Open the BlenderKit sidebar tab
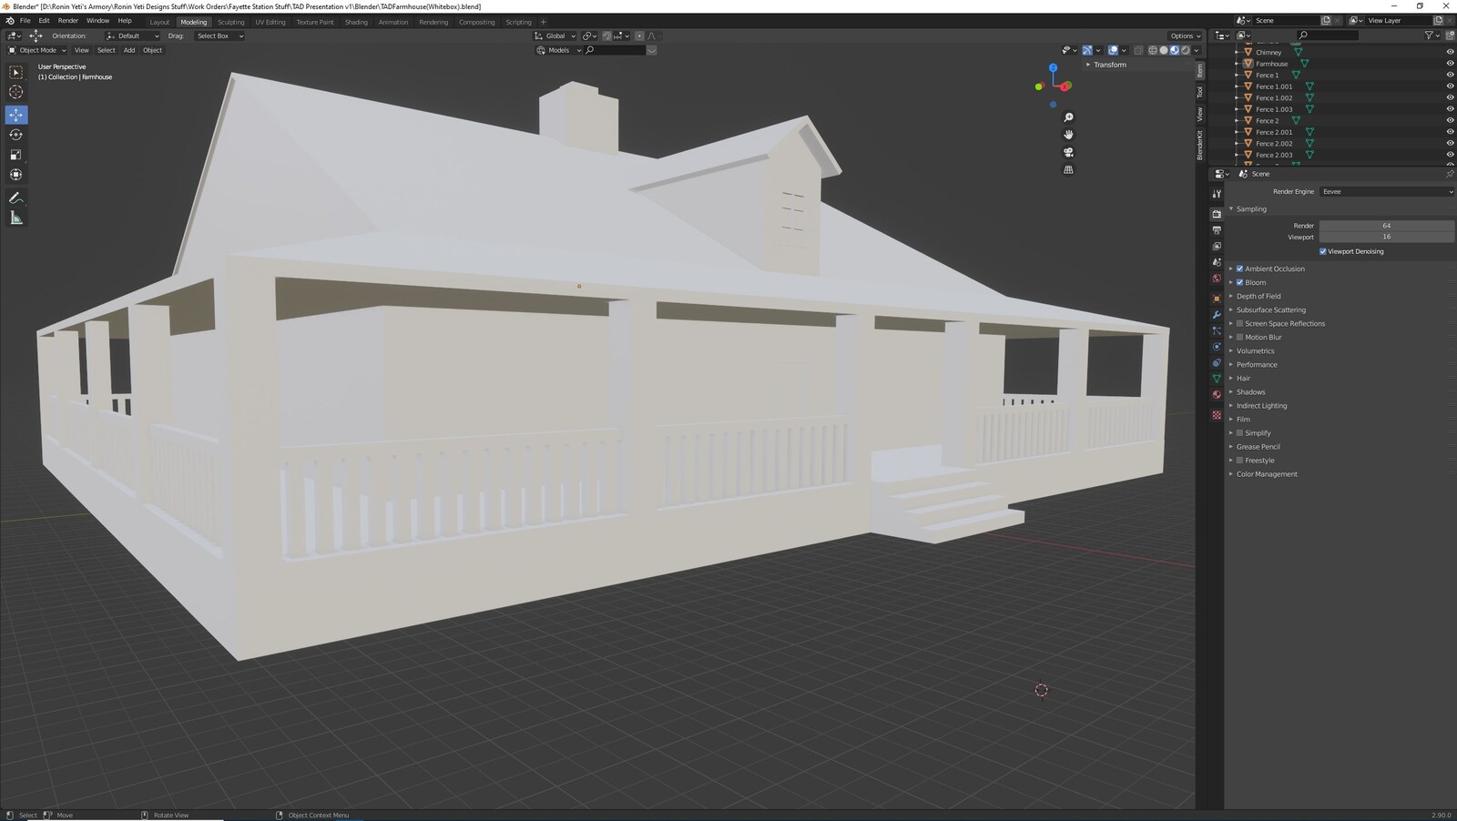This screenshot has width=1457, height=821. (x=1200, y=145)
